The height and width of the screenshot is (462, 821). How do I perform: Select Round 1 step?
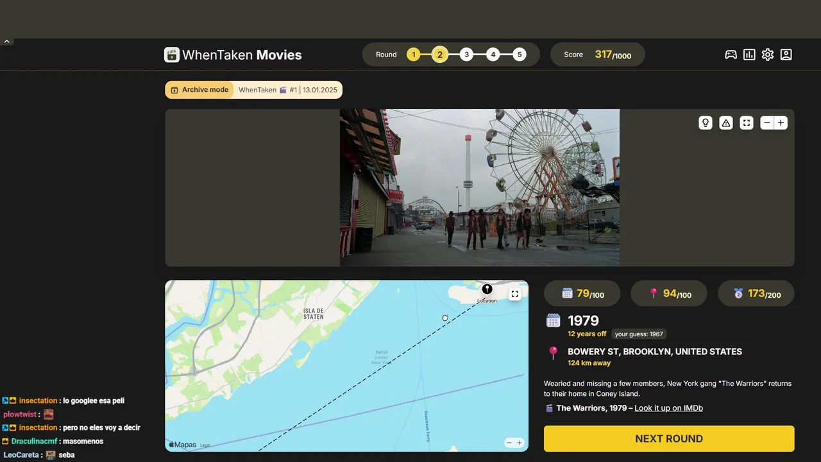click(x=413, y=55)
